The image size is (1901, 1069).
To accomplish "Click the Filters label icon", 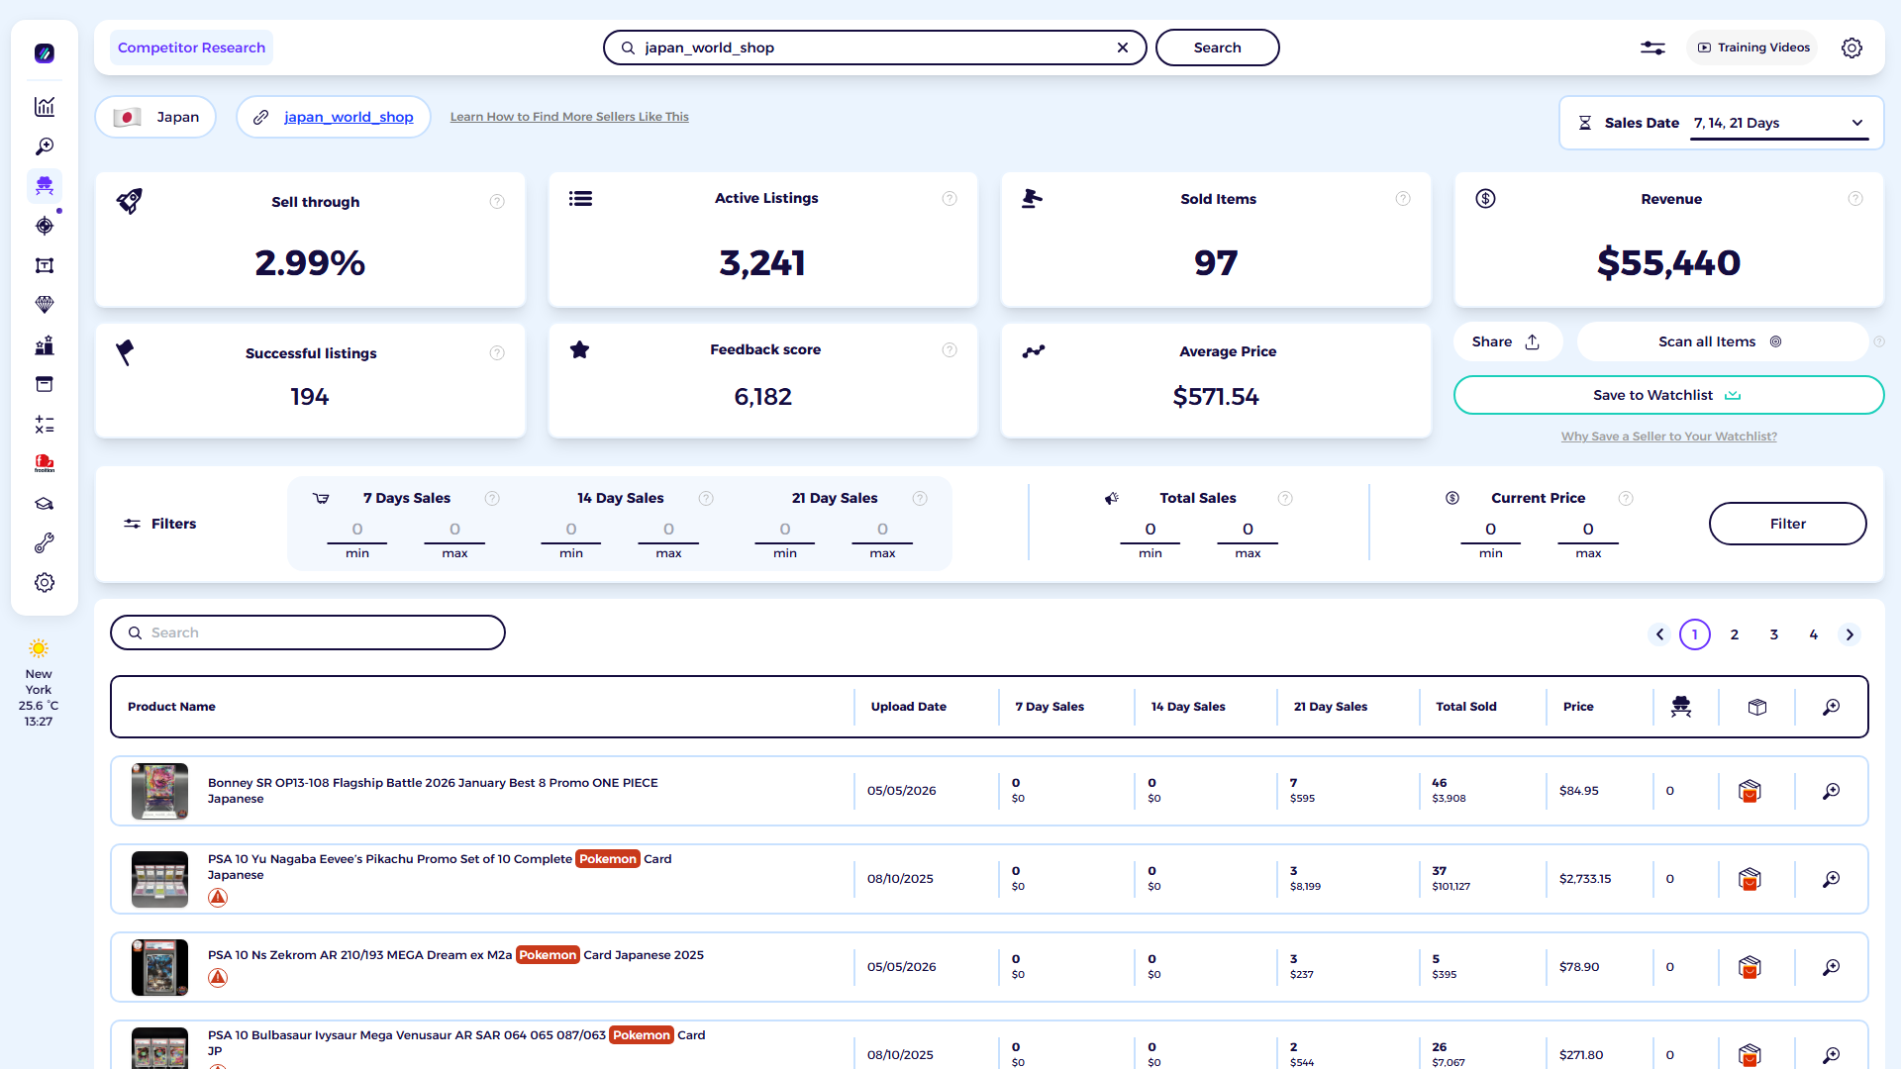I will [x=132, y=524].
